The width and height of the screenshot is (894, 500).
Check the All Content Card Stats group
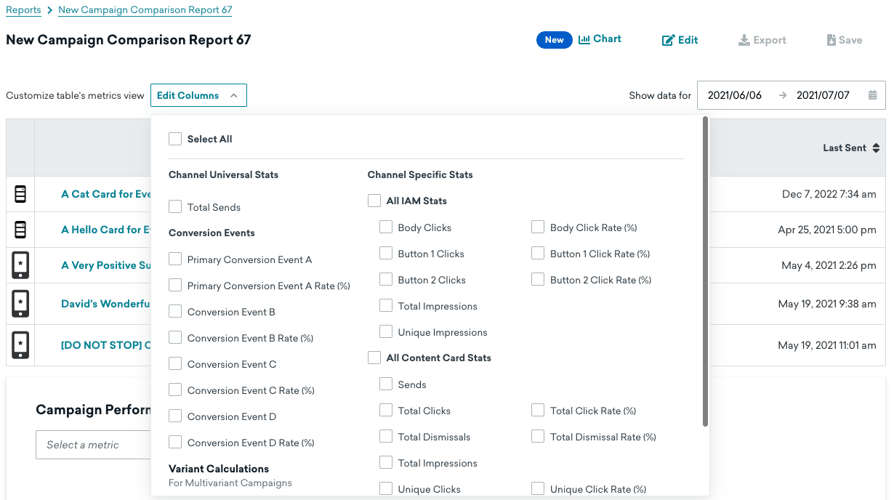click(374, 358)
